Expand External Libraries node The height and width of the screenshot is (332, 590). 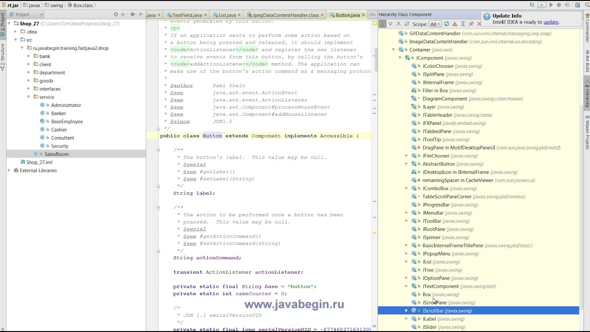click(9, 171)
